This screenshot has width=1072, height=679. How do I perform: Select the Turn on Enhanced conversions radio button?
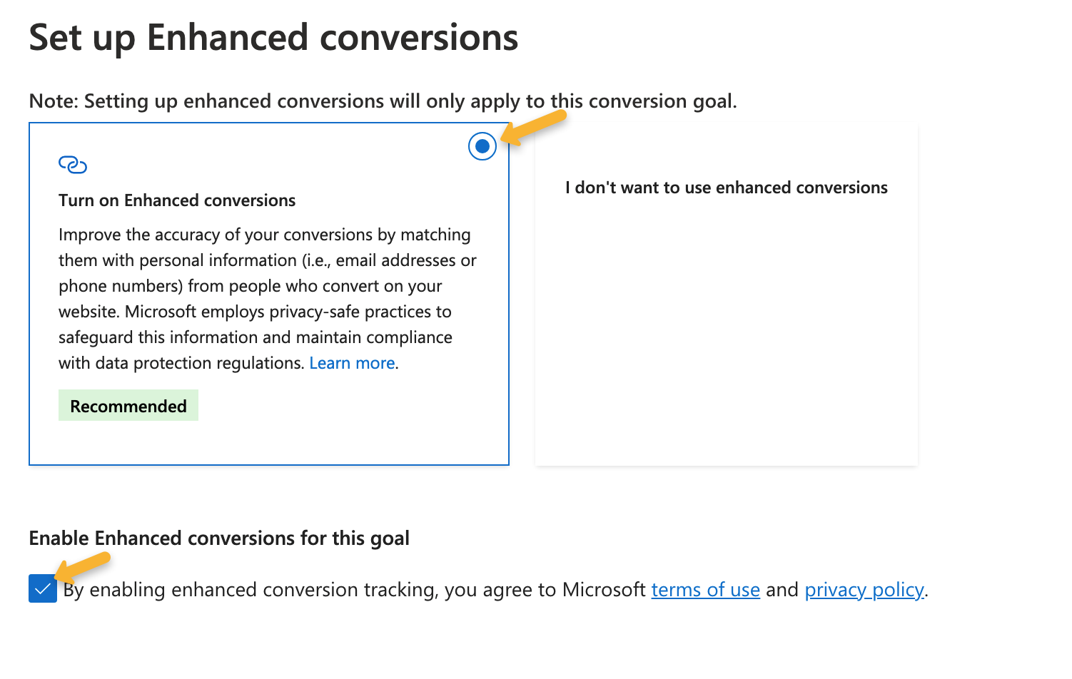point(482,146)
